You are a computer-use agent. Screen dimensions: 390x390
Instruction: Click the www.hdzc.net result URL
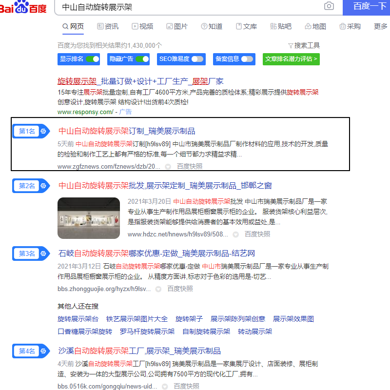point(177,234)
